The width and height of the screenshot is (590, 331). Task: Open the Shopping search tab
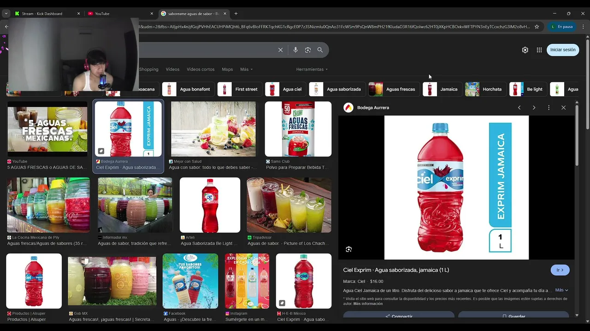click(x=149, y=69)
